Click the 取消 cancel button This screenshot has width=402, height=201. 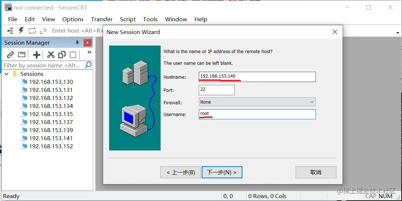click(x=315, y=172)
